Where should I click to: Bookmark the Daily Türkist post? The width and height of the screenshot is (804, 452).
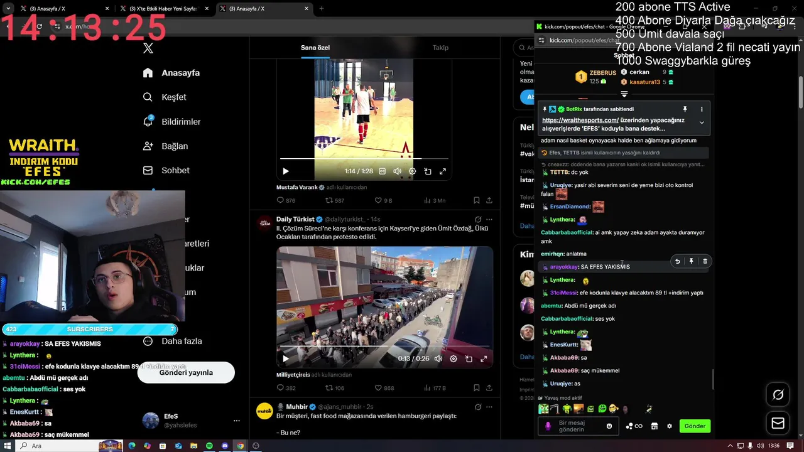[476, 388]
